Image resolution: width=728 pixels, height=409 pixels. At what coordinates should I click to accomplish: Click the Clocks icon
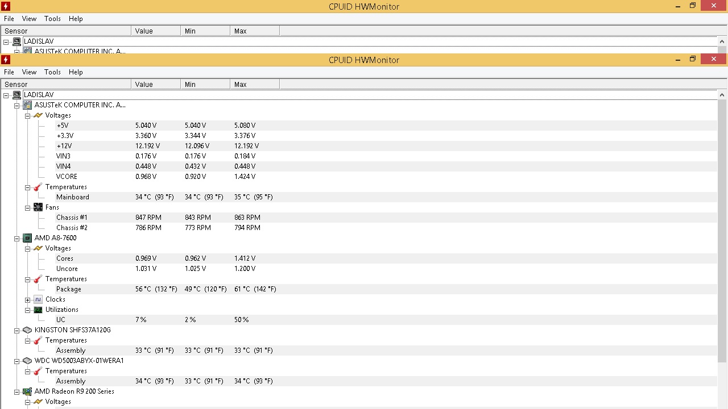point(38,299)
